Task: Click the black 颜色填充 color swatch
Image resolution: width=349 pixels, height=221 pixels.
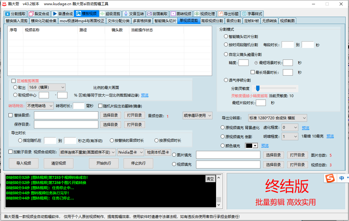Action: pos(249,145)
